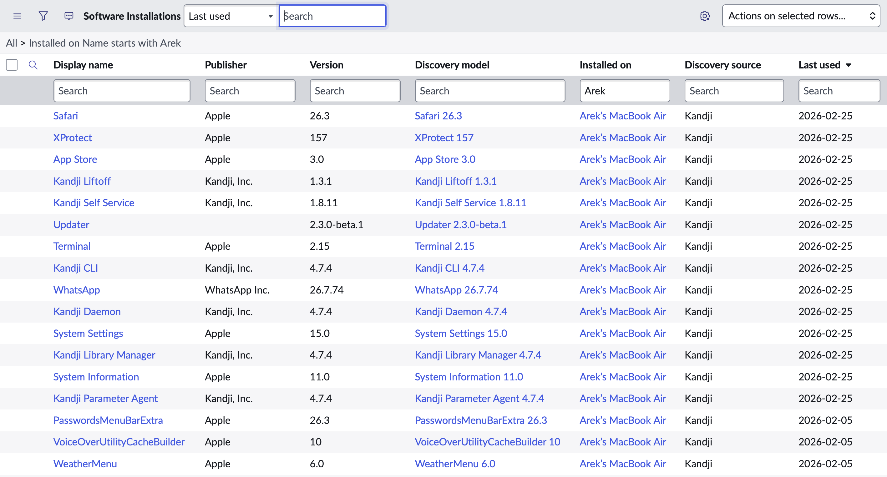Click Discovery model column search box
This screenshot has width=887, height=477.
490,91
